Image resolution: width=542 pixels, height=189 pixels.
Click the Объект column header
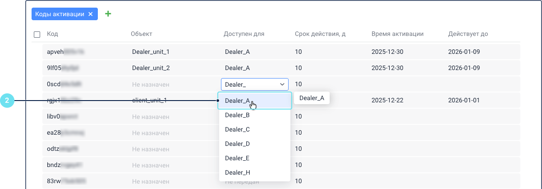141,34
